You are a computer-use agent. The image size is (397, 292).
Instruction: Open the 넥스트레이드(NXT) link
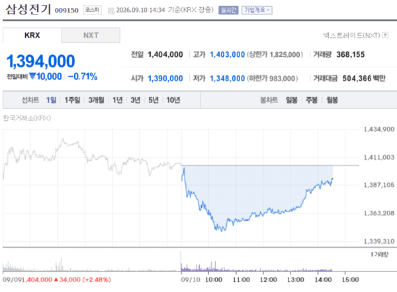[x=351, y=35]
